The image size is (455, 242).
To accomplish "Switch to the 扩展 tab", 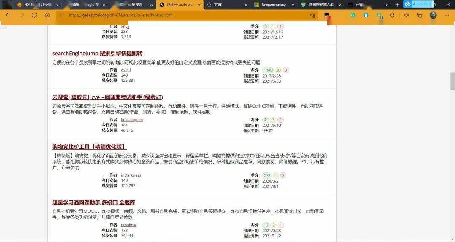I will pos(227,5).
